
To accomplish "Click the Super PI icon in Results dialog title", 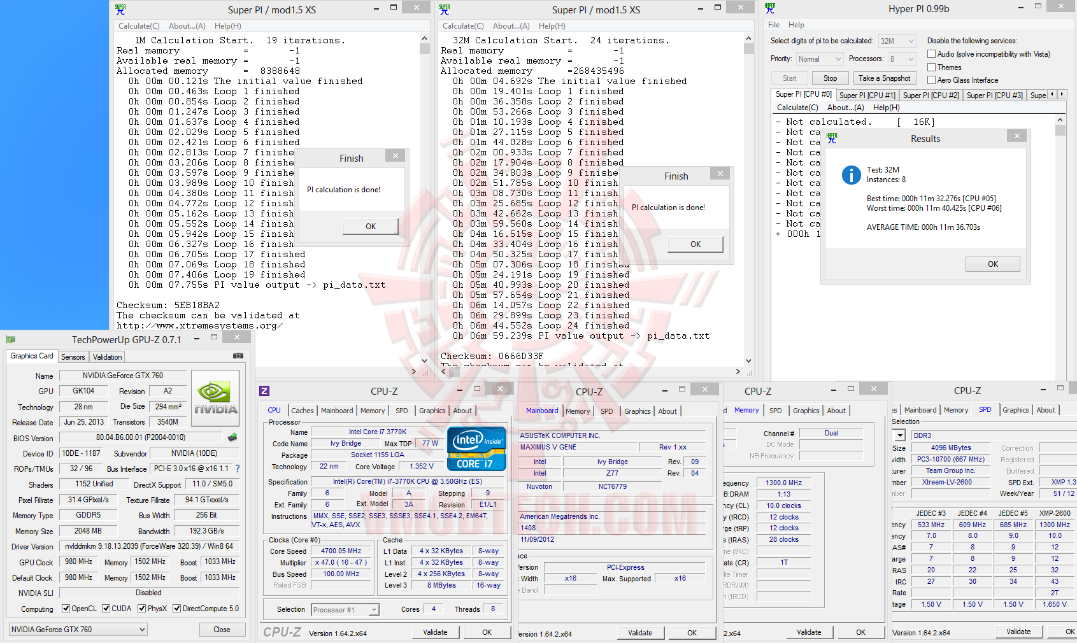I will click(x=832, y=138).
